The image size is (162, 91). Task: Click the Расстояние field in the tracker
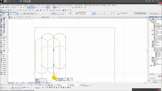[68, 79]
